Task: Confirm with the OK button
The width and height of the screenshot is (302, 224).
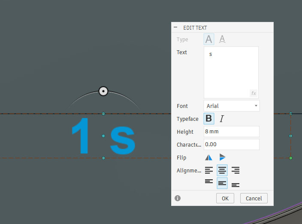Action: click(x=225, y=198)
